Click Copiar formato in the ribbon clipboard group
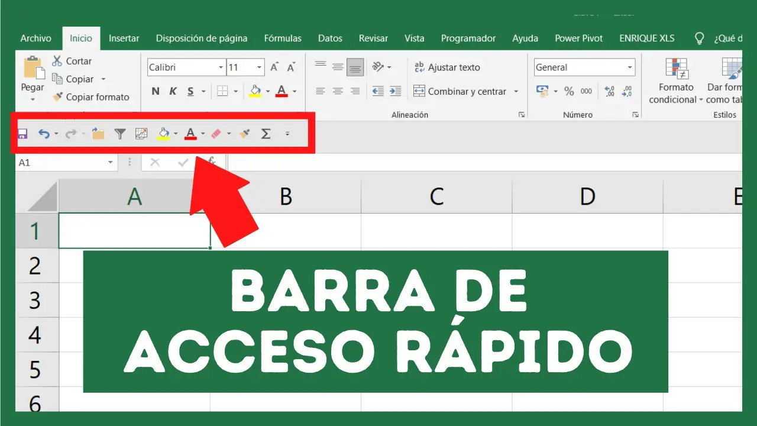 90,97
